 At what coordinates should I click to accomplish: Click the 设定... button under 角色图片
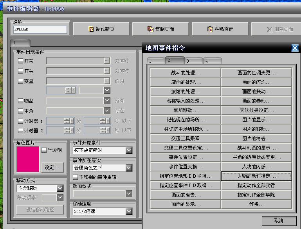[x=52, y=168]
